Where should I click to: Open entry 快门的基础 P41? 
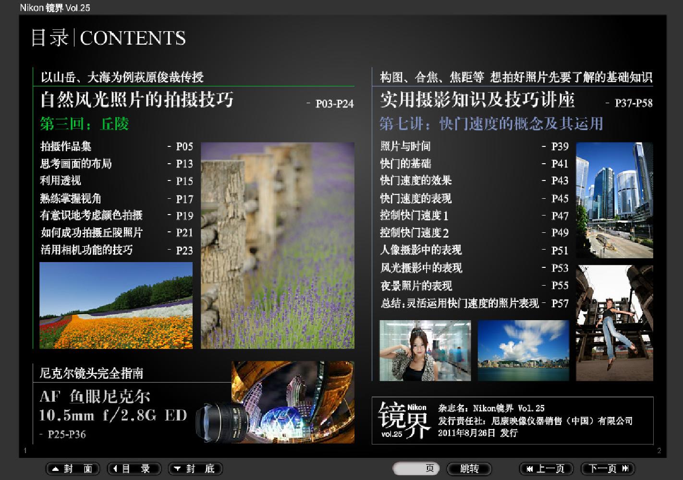[475, 164]
